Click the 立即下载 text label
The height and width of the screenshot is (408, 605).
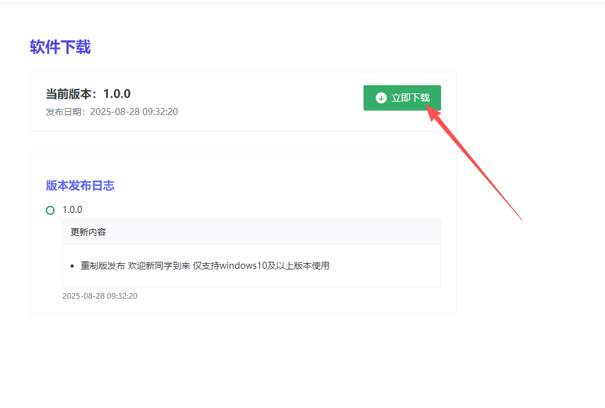[x=411, y=98]
